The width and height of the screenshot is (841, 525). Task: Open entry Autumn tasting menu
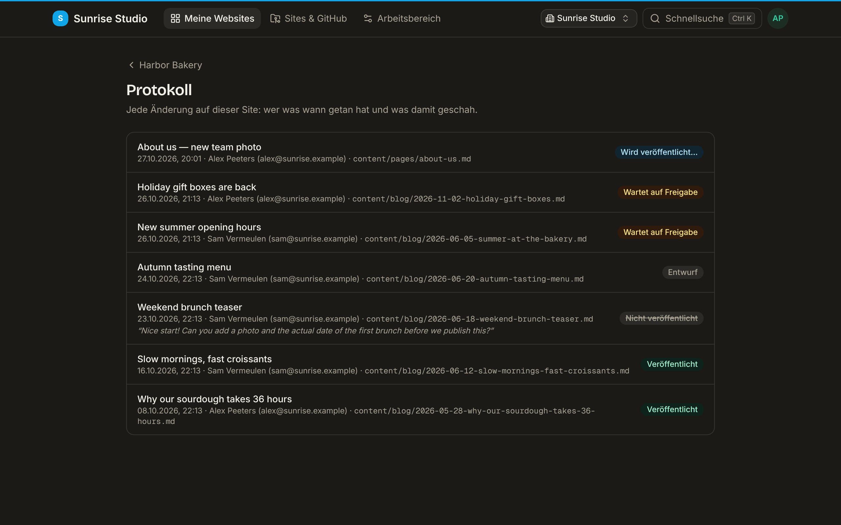(420, 272)
